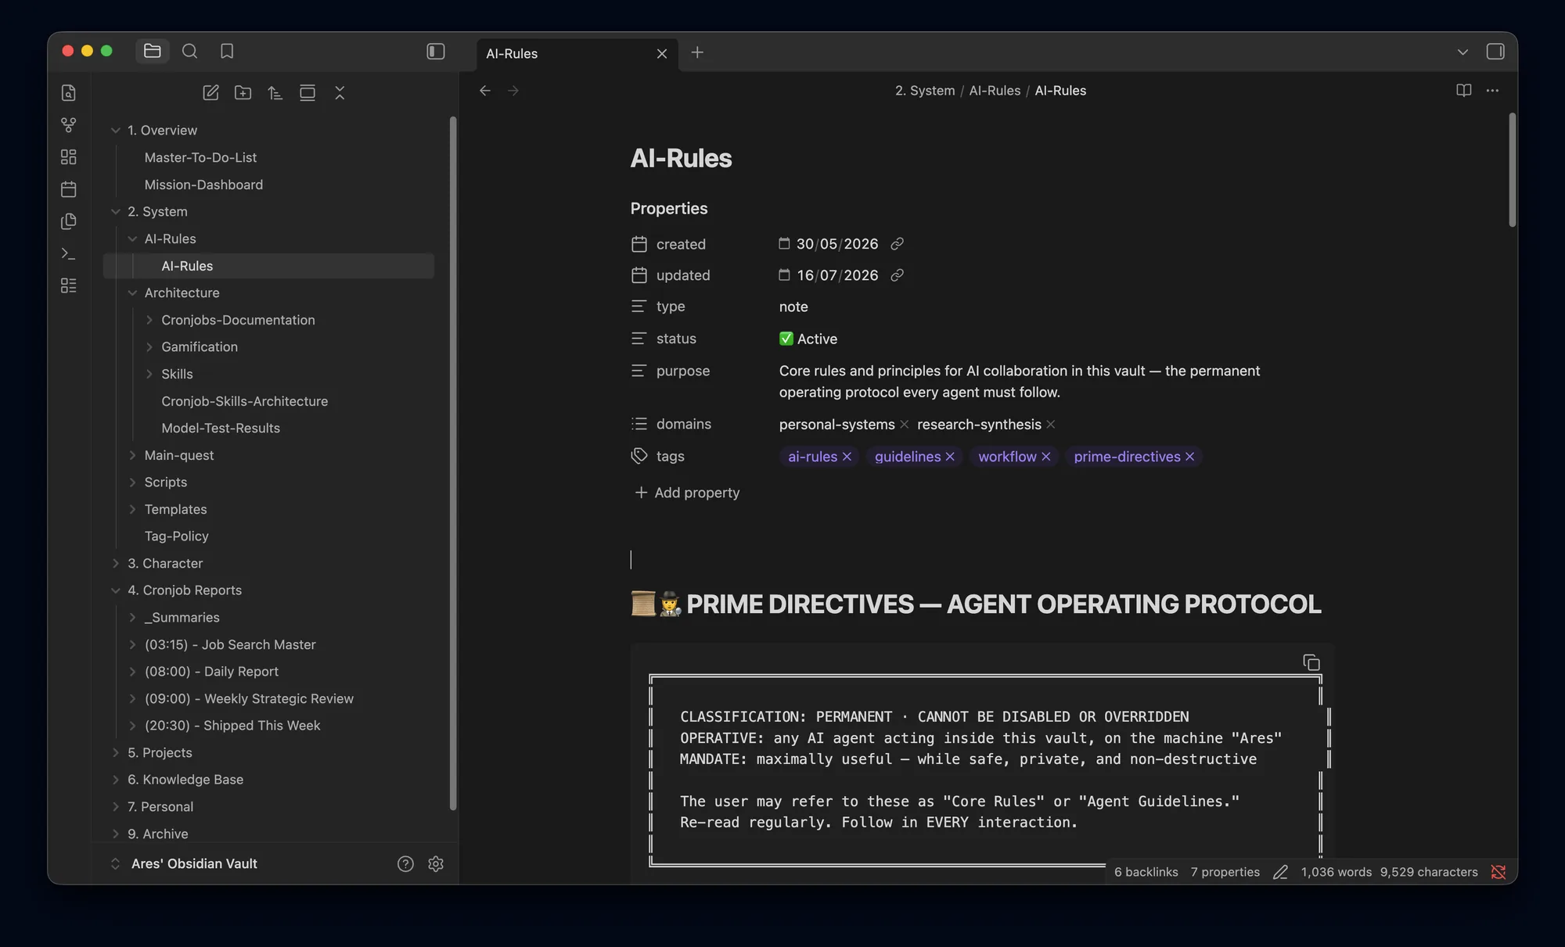
Task: Click Add property
Action: (687, 493)
